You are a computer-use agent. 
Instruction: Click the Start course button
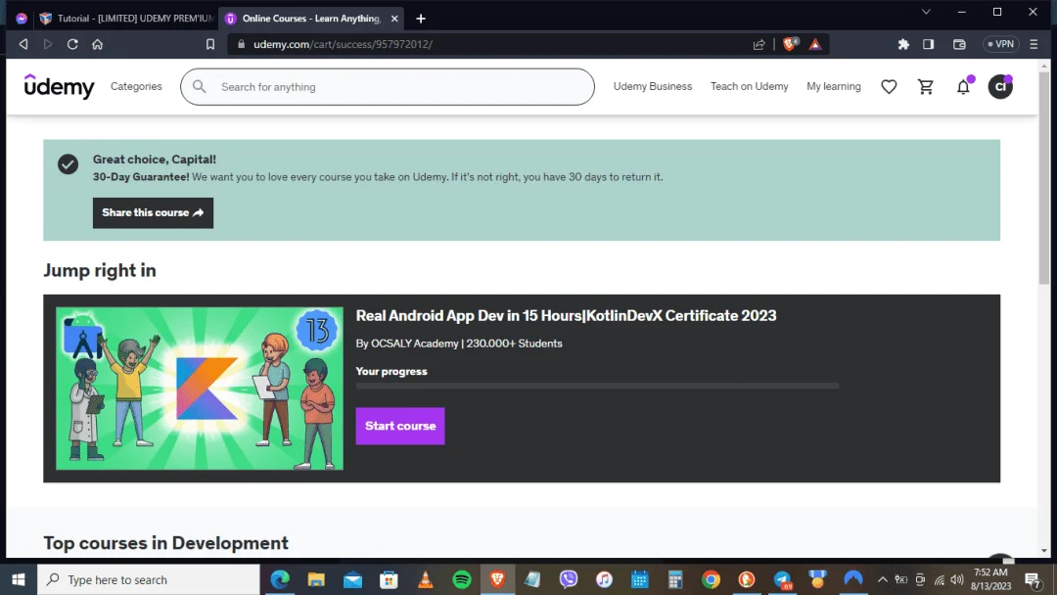pyautogui.click(x=399, y=426)
